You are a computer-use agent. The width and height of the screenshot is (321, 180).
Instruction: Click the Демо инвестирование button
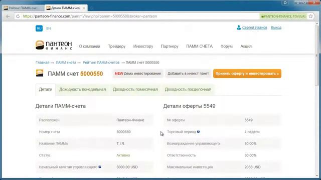pos(138,73)
